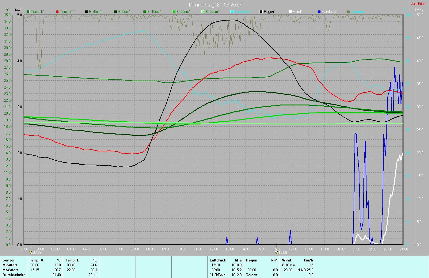Click the 00:28 marker below the time axis
Screen dimensions: 429x278
pyautogui.click(x=36, y=253)
